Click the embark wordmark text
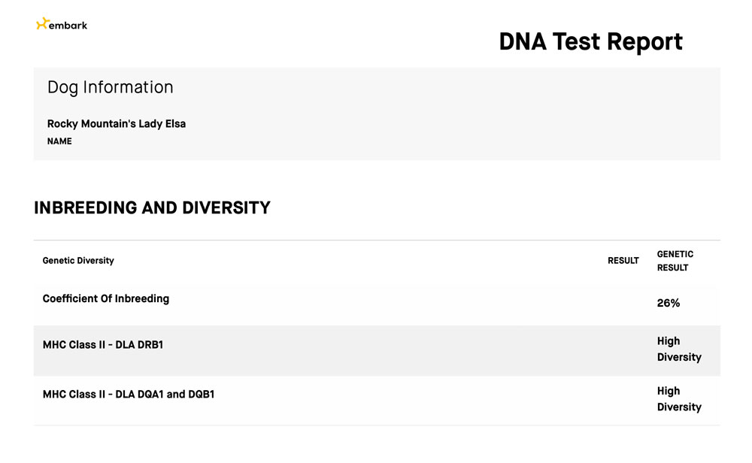Viewport: 752px width, 463px height. 68,25
